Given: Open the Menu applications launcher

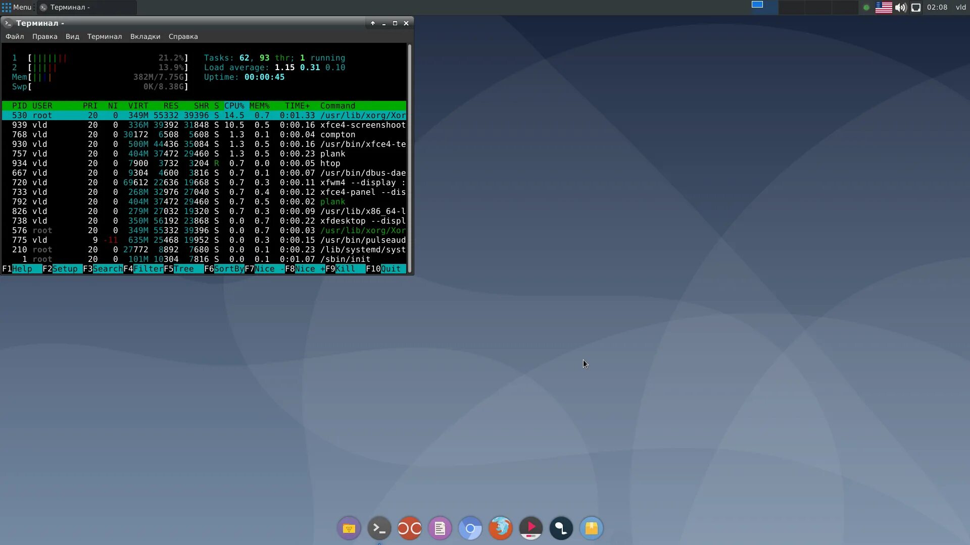Looking at the screenshot, I should (x=17, y=7).
